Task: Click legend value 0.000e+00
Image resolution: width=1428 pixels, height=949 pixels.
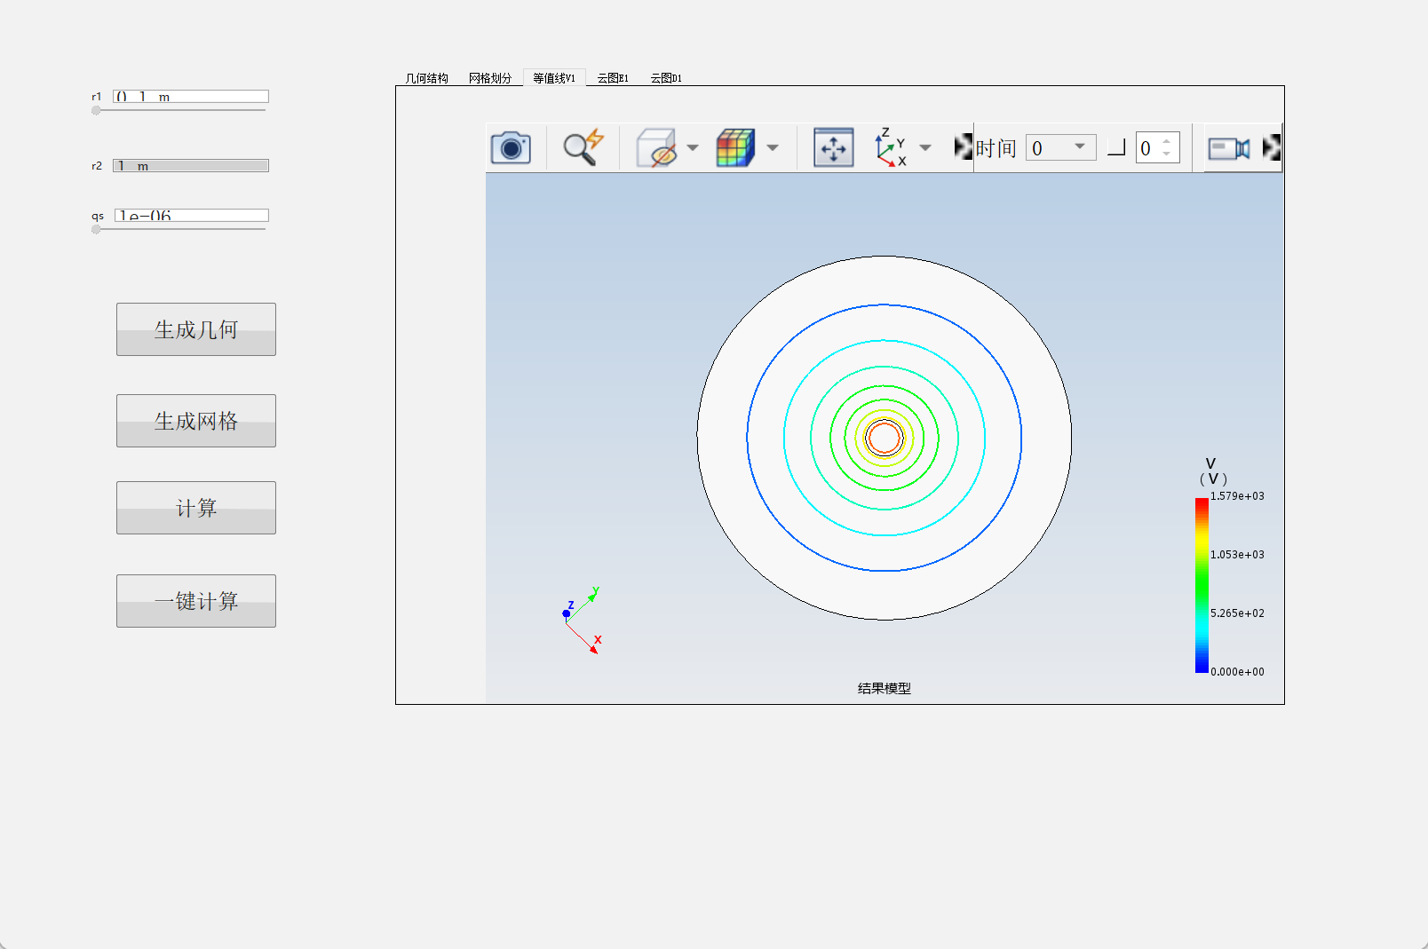Action: tap(1237, 672)
